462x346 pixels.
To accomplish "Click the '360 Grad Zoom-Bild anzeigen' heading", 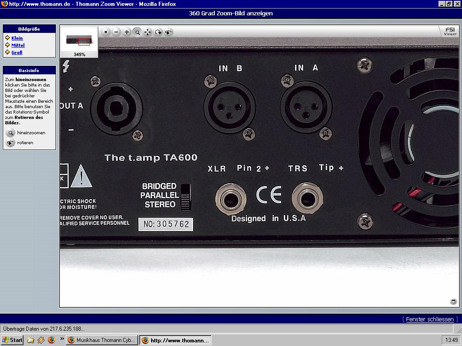I will pos(231,13).
